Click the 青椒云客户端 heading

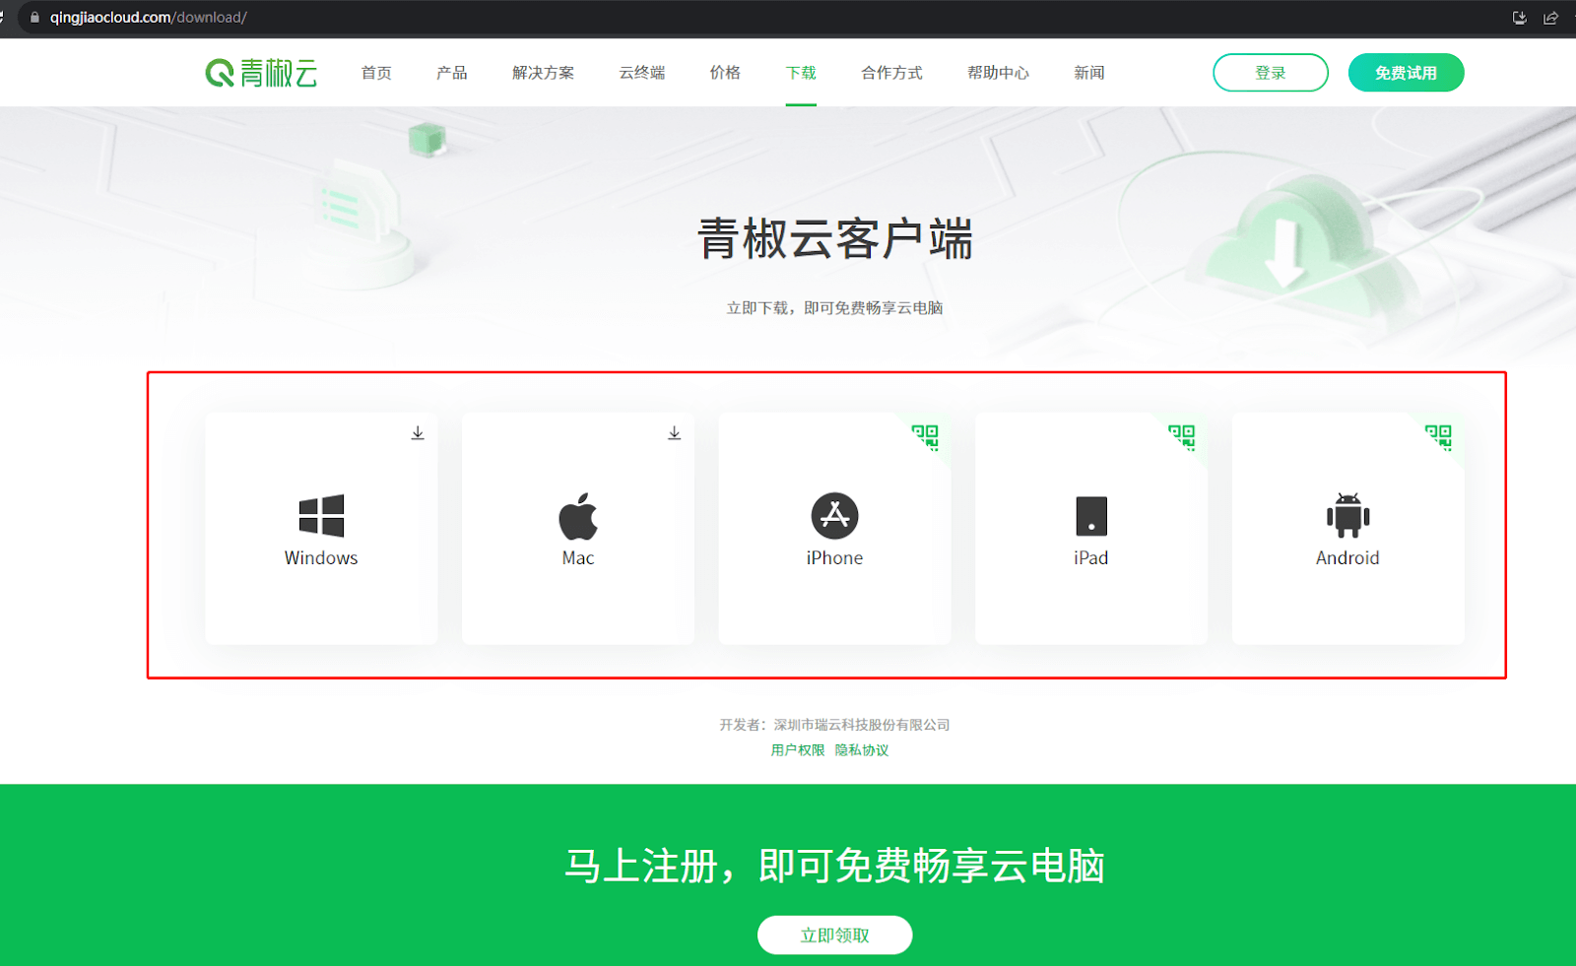click(x=835, y=239)
